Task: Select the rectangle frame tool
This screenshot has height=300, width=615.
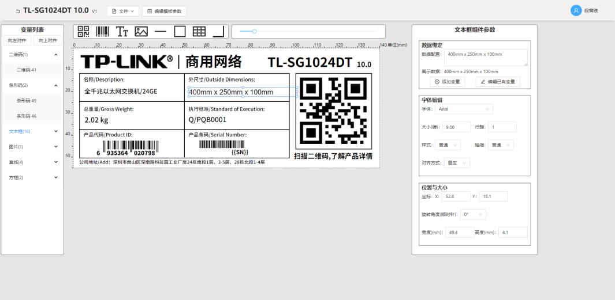Action: tap(180, 31)
